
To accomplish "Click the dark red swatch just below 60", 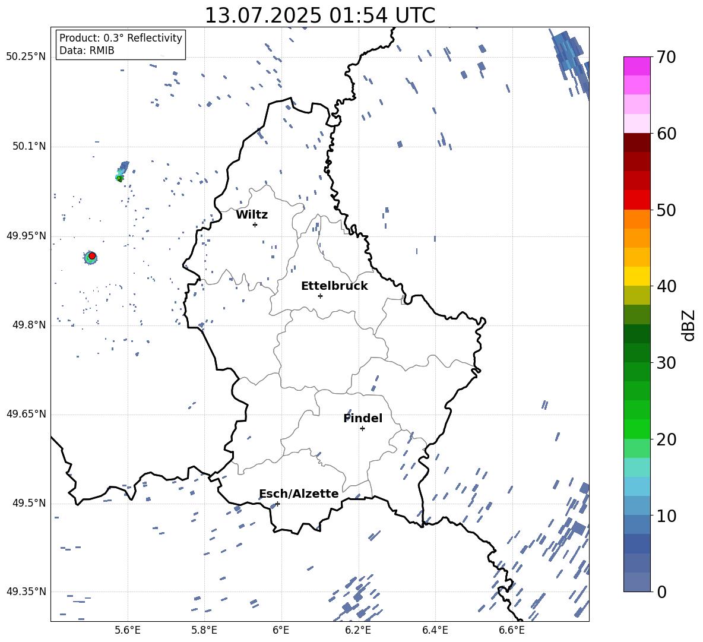I will click(x=636, y=142).
